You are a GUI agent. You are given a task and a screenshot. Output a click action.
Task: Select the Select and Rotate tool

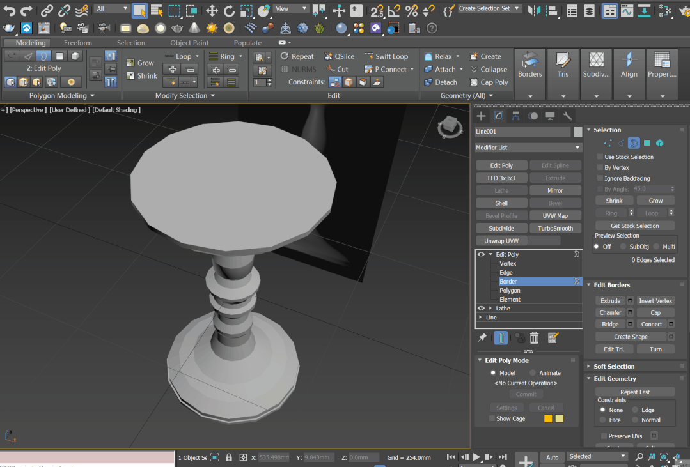tap(229, 11)
